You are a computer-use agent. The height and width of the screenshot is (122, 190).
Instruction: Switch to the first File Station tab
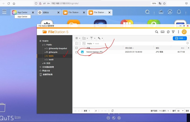pos(74,12)
